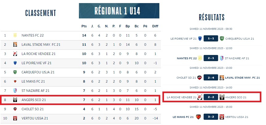Click the Diff column header
This screenshot has width=266, height=125.
(x=155, y=26)
